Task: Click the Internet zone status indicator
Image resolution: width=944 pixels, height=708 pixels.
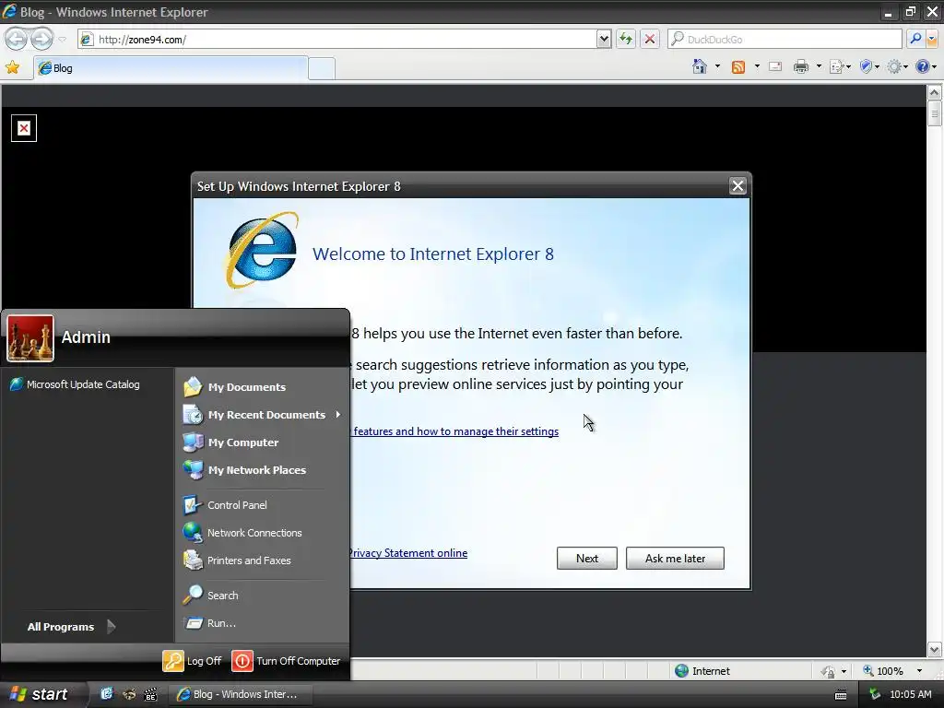Action: (x=702, y=671)
